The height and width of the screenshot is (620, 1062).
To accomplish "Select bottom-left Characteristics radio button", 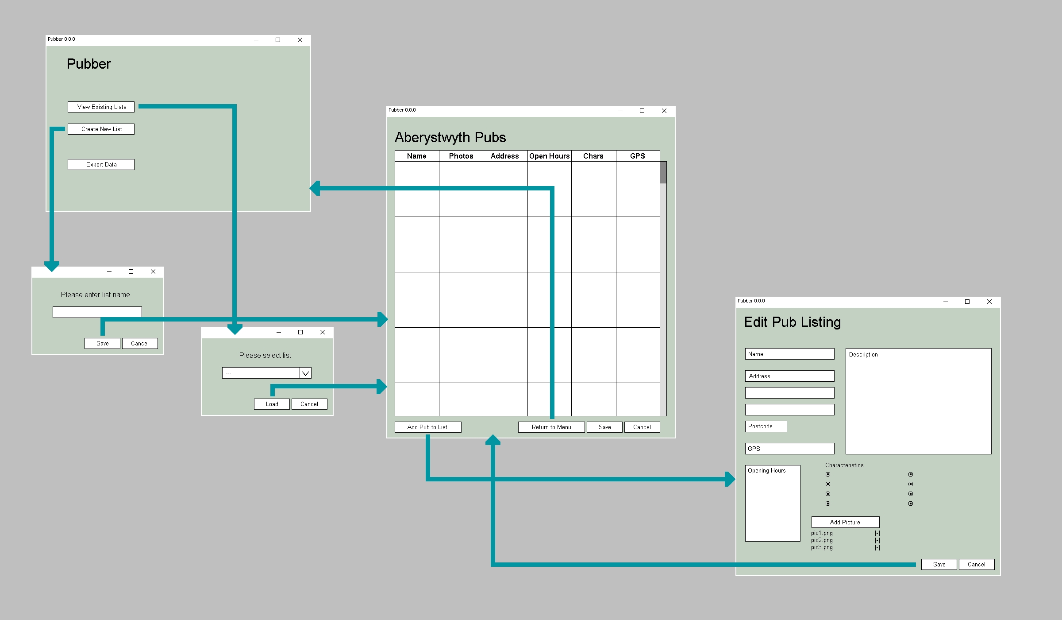I will tap(828, 504).
